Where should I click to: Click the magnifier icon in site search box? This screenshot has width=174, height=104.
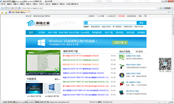coord(86,23)
